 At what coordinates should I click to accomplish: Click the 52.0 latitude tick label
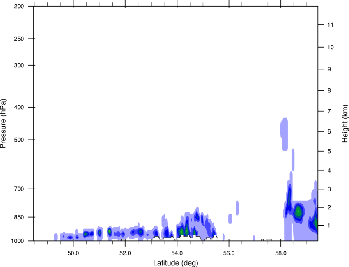(x=125, y=253)
